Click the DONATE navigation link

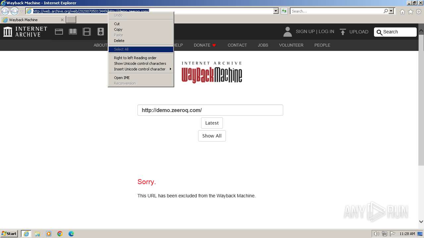pyautogui.click(x=205, y=45)
